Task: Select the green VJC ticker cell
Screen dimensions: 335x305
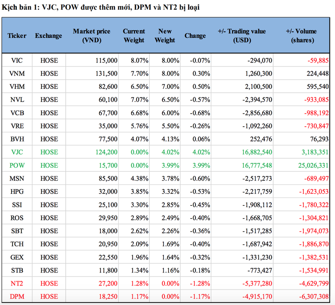Action: pyautogui.click(x=17, y=152)
